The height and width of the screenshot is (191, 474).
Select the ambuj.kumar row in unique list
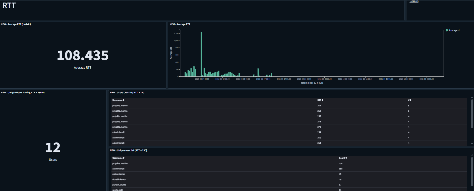coord(119,174)
